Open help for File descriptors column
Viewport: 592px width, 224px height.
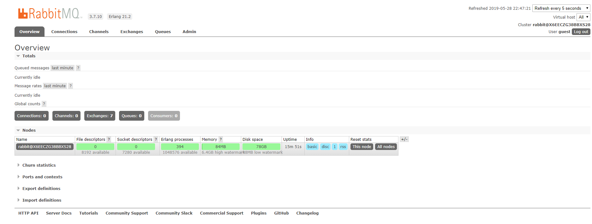tap(109, 140)
